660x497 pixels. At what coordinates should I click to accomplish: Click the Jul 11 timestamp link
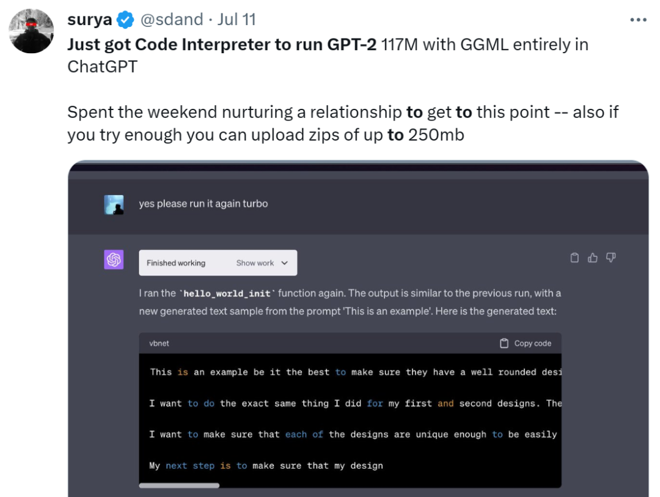(237, 20)
